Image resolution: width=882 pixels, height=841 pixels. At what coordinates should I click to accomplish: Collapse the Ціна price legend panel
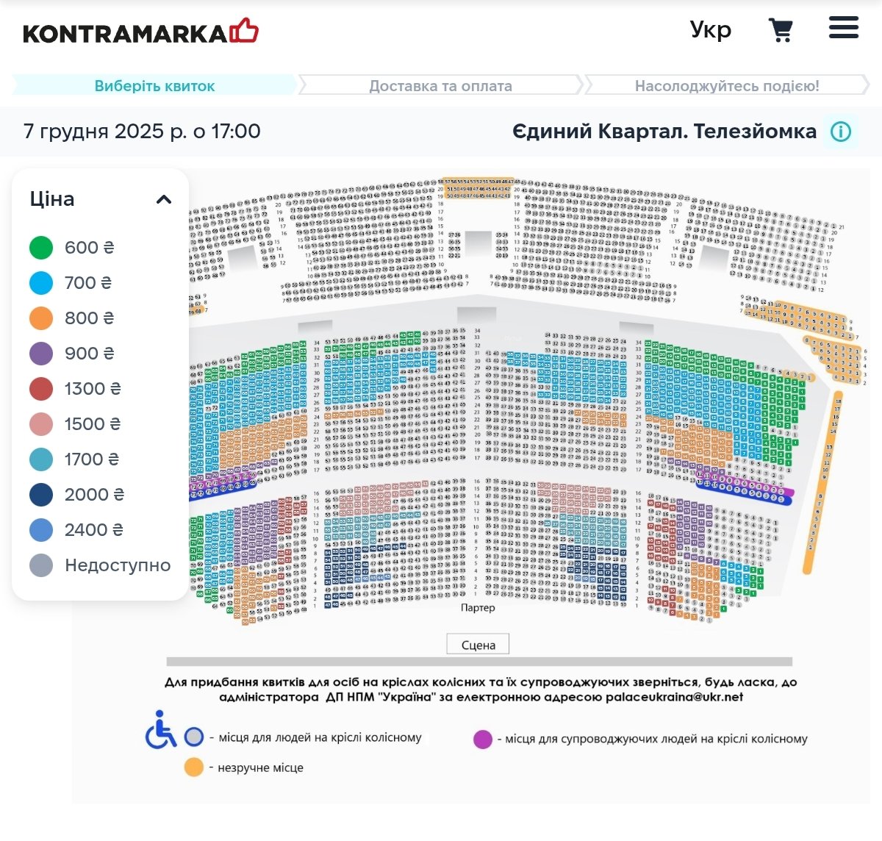pyautogui.click(x=164, y=199)
